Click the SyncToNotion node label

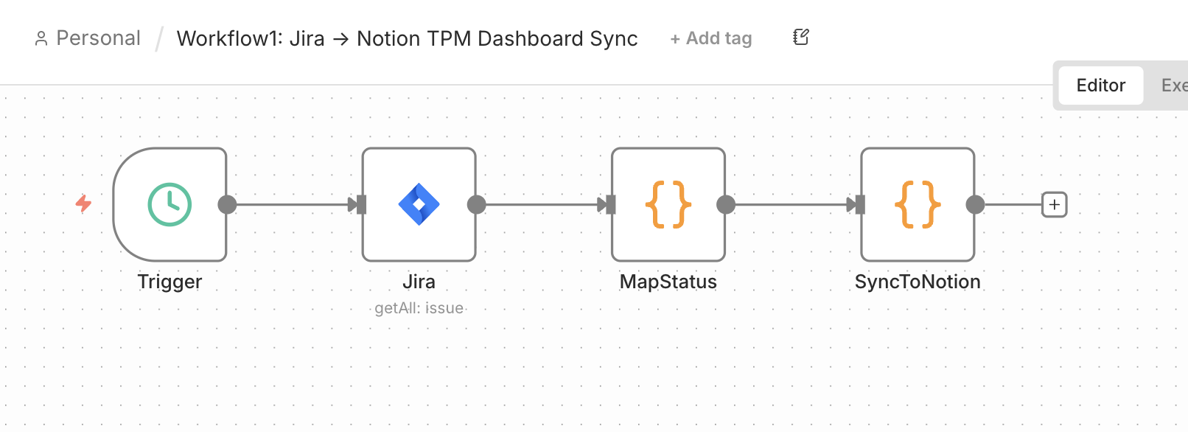coord(918,282)
